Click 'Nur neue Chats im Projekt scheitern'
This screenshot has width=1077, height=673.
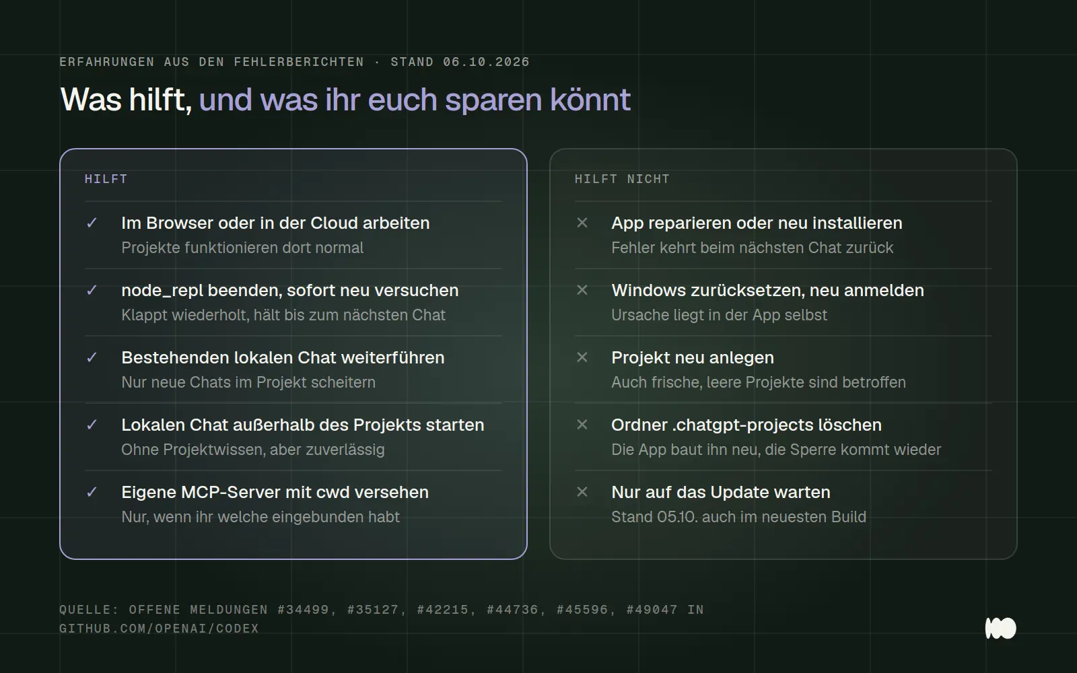[x=248, y=382]
